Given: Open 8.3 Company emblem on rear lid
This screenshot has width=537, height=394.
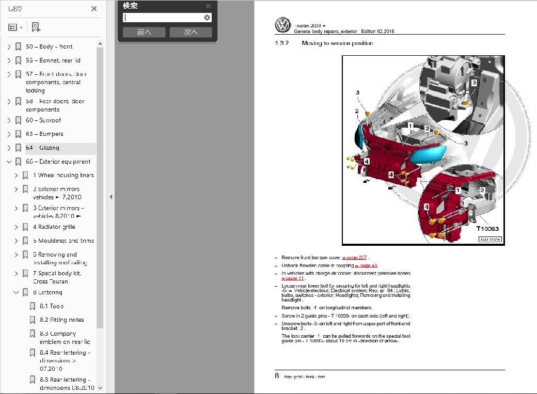Looking at the screenshot, I should tap(65, 338).
